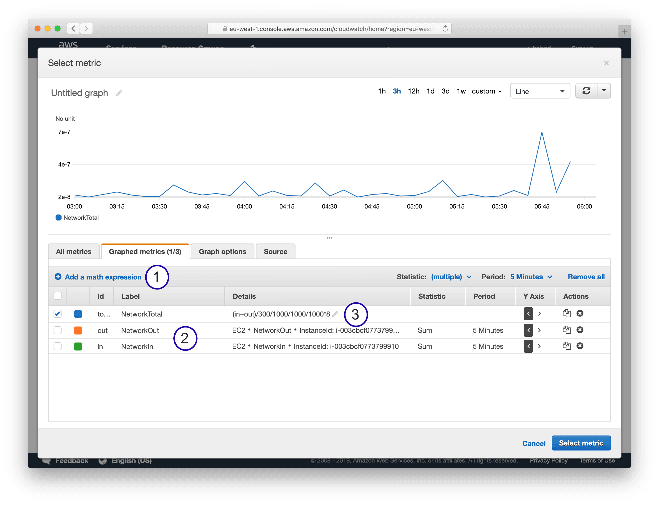The height and width of the screenshot is (505, 659).
Task: Click the orange NetworkOut color swatch
Action: [78, 330]
